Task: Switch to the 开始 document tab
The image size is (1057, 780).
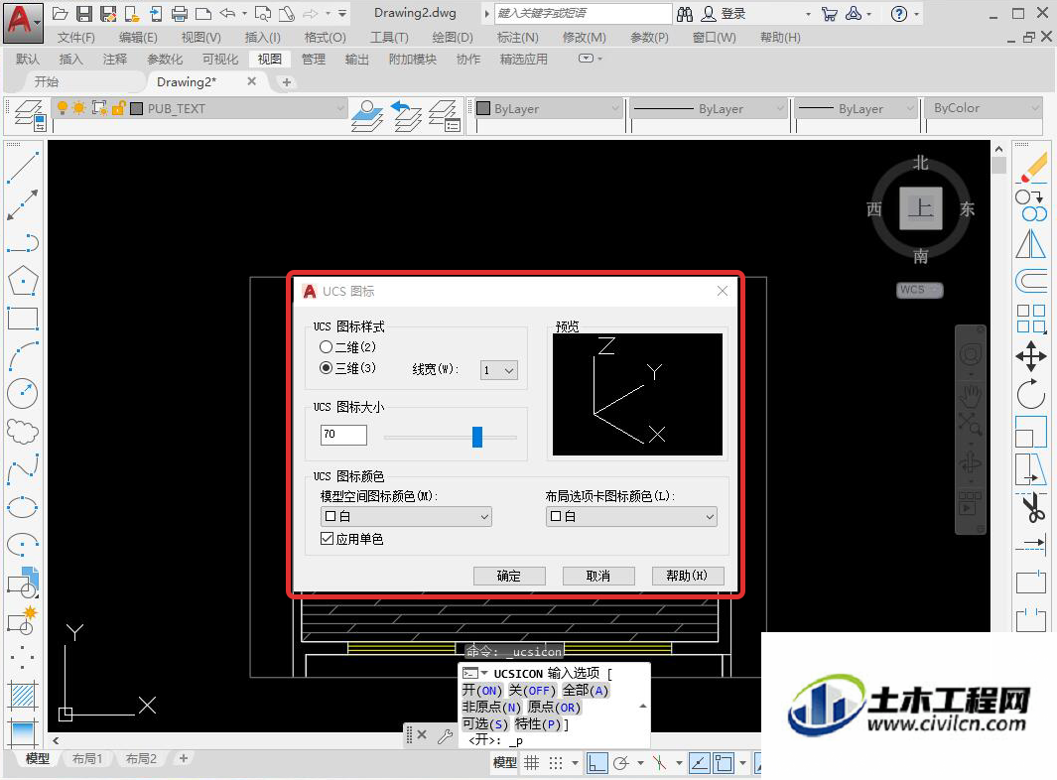Action: [47, 81]
